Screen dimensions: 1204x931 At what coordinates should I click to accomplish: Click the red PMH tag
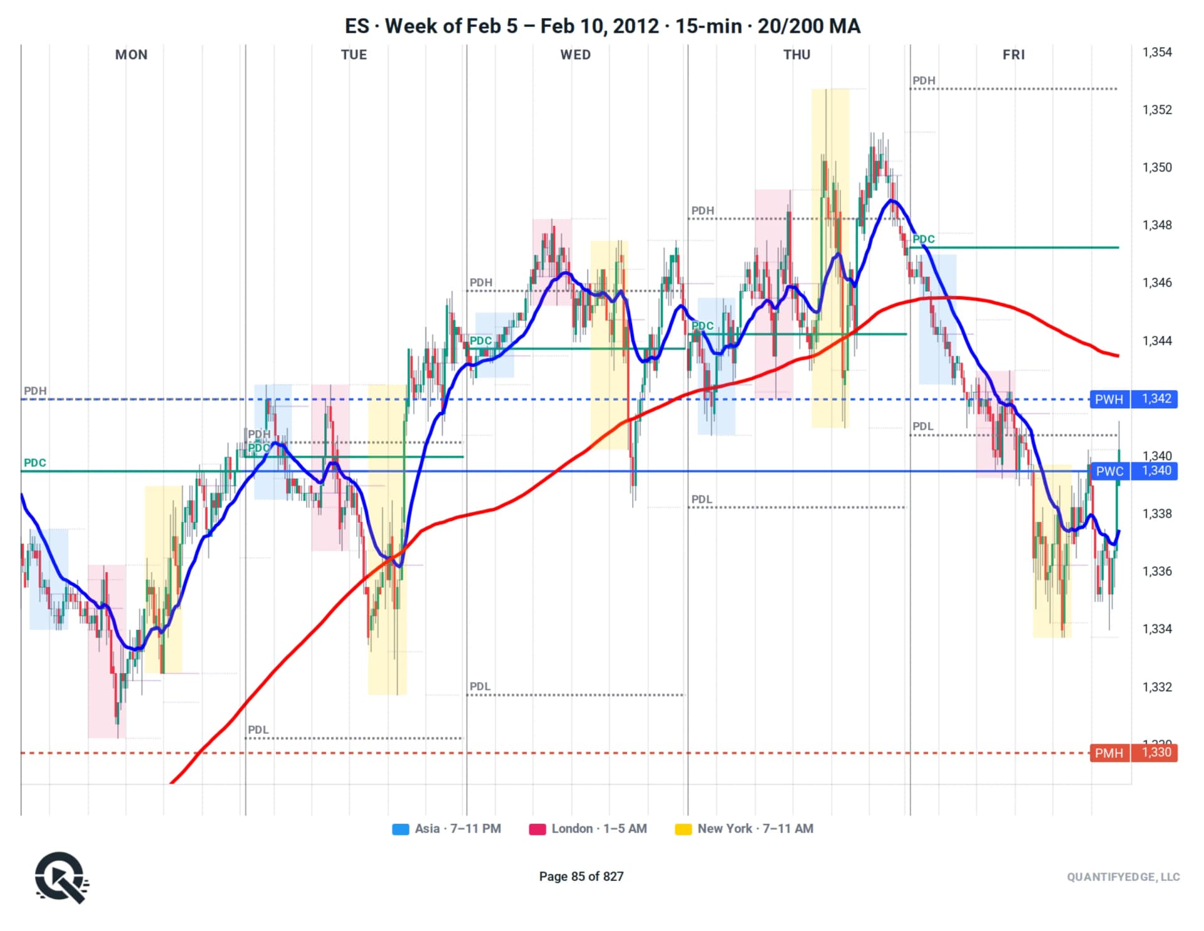(x=1109, y=753)
